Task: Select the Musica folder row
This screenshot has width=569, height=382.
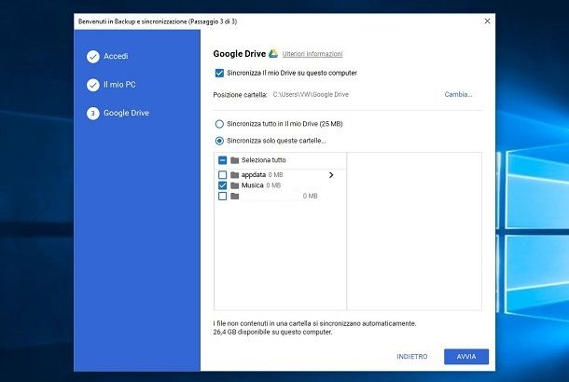Action: coord(280,185)
